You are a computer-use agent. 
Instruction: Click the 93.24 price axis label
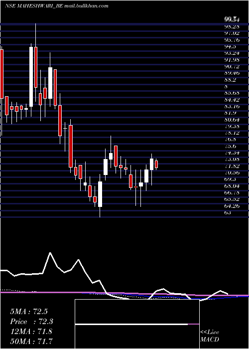tap(232, 53)
